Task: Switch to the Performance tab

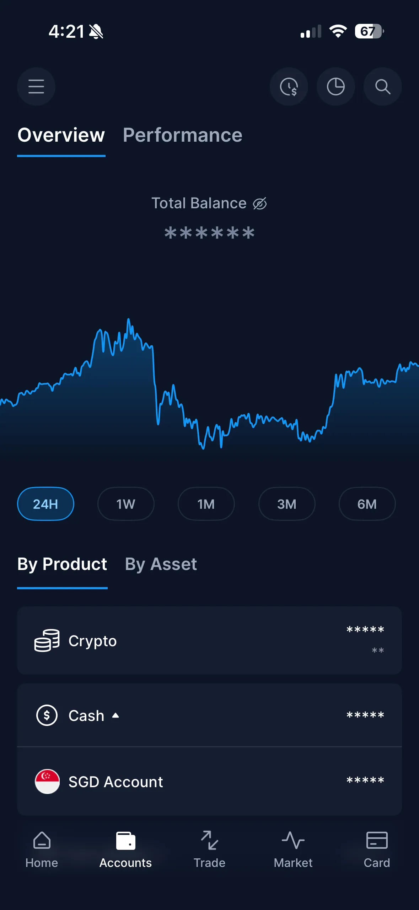Action: tap(182, 135)
